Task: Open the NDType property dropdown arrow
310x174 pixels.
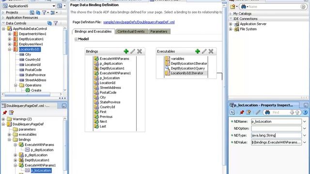Action: tap(305, 135)
